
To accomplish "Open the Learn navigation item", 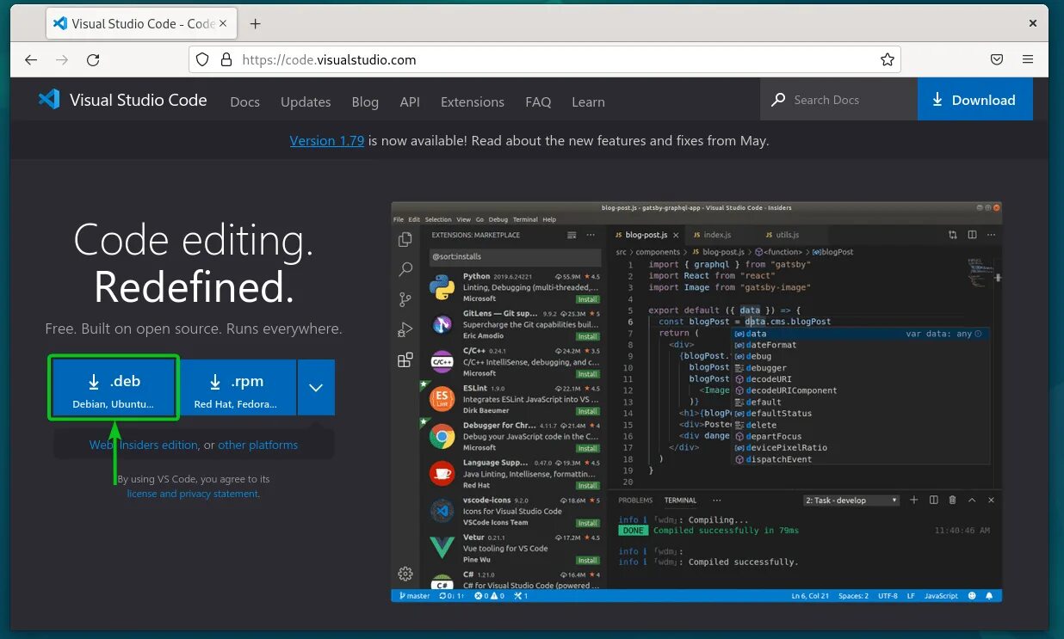I will [588, 101].
